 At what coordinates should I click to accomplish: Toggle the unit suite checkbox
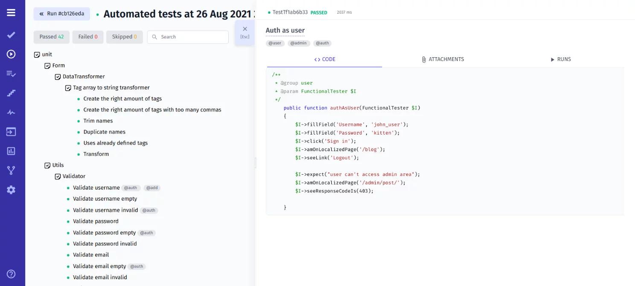(x=37, y=55)
